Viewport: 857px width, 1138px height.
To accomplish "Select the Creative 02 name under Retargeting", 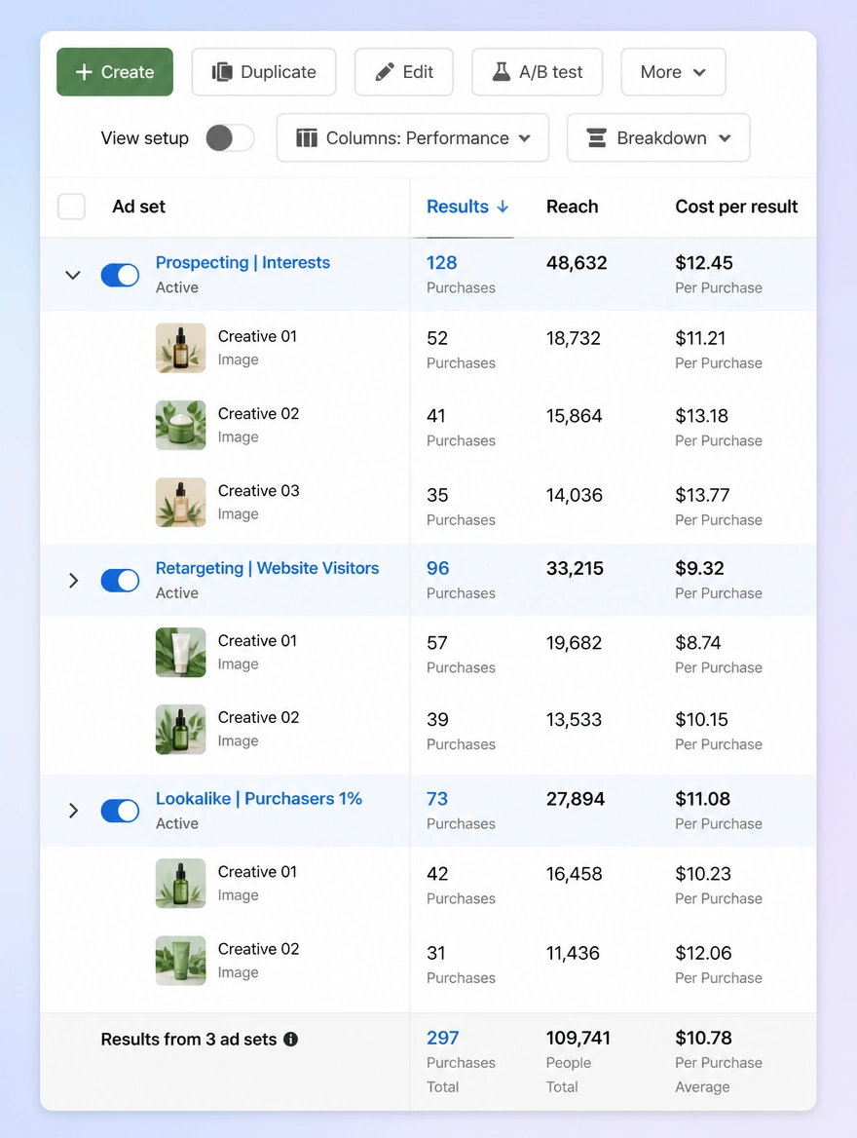I will click(258, 718).
